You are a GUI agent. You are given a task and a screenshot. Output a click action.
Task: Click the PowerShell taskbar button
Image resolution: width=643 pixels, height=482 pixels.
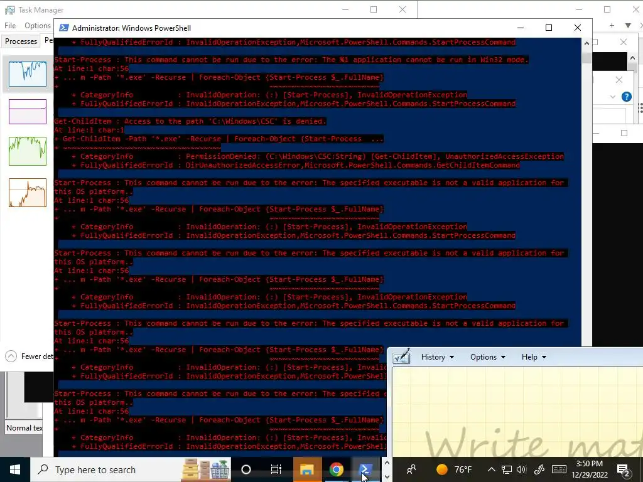click(366, 469)
